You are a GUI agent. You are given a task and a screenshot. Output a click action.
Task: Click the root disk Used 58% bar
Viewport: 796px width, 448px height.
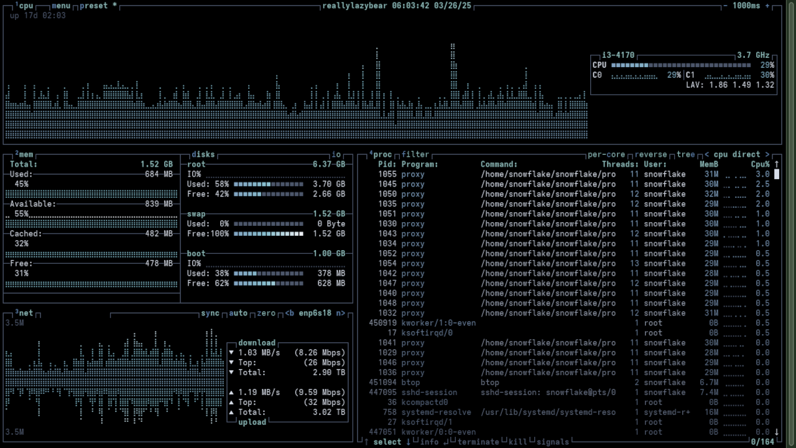(x=269, y=184)
